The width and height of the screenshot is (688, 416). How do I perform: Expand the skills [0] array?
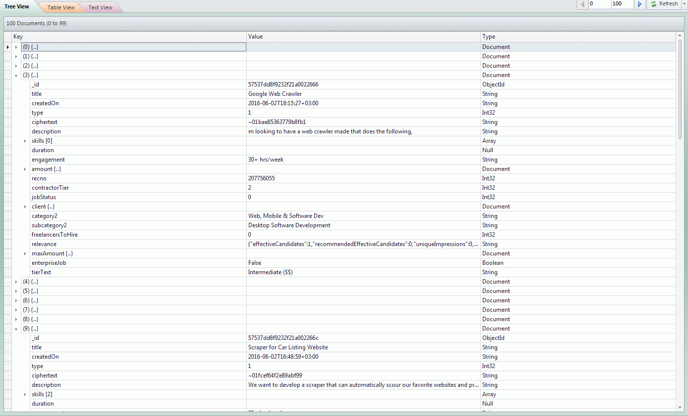pos(25,141)
